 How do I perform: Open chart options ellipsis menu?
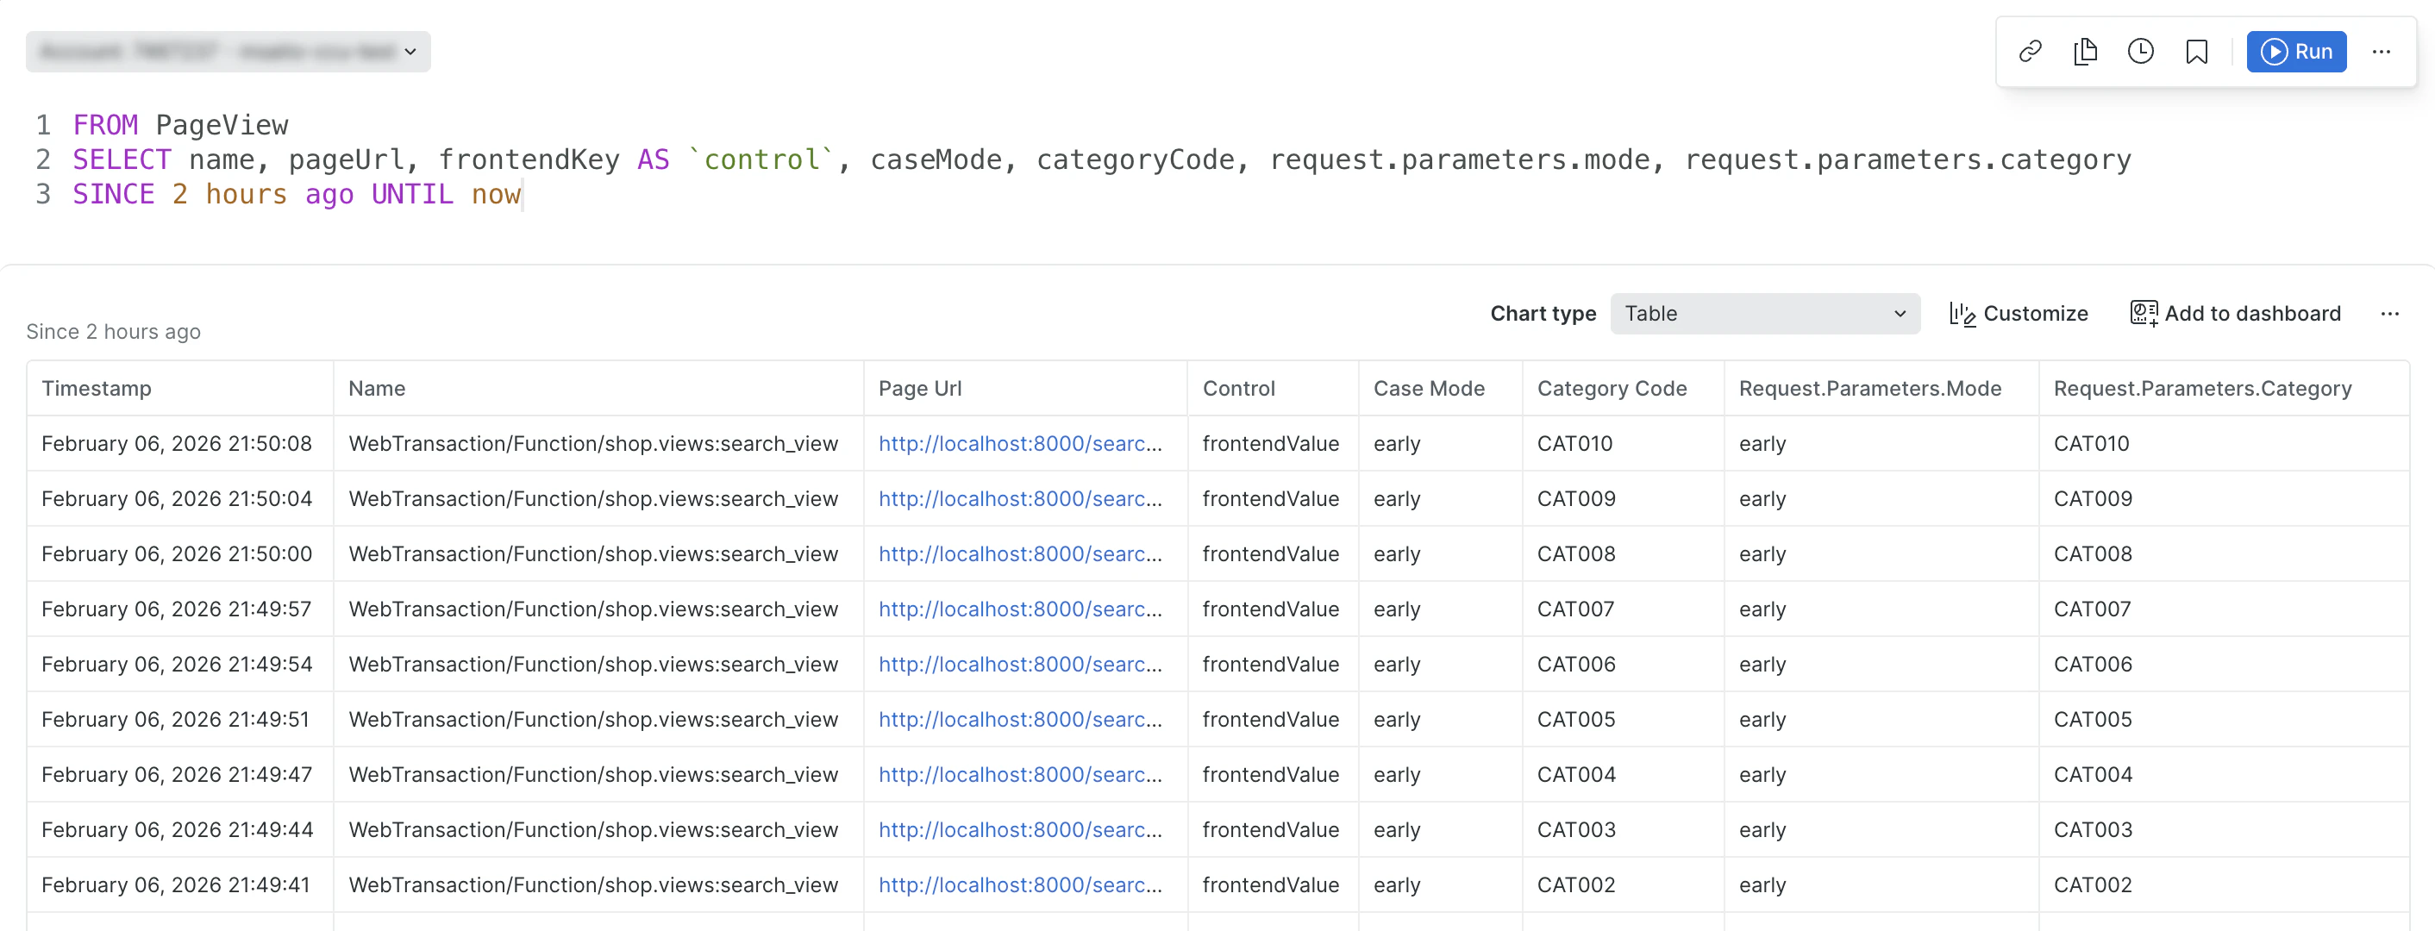tap(2388, 314)
